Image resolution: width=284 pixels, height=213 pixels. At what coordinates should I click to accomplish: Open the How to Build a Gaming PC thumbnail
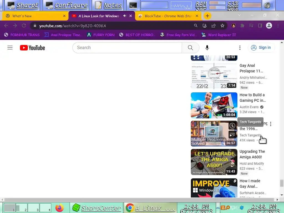coord(214,105)
